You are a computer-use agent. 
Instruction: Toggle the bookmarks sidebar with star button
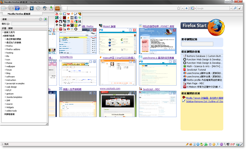pyautogui.click(x=32, y=8)
